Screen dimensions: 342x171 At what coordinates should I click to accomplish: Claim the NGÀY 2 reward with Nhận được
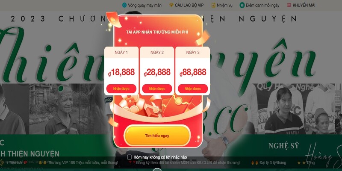coord(157,88)
